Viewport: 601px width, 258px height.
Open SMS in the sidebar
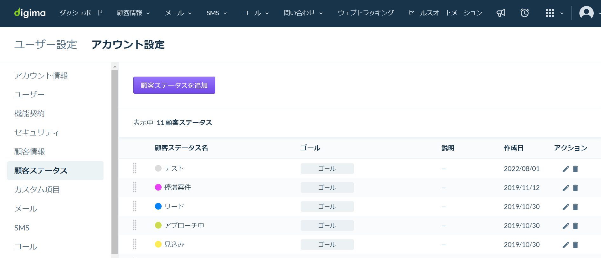tap(22, 228)
